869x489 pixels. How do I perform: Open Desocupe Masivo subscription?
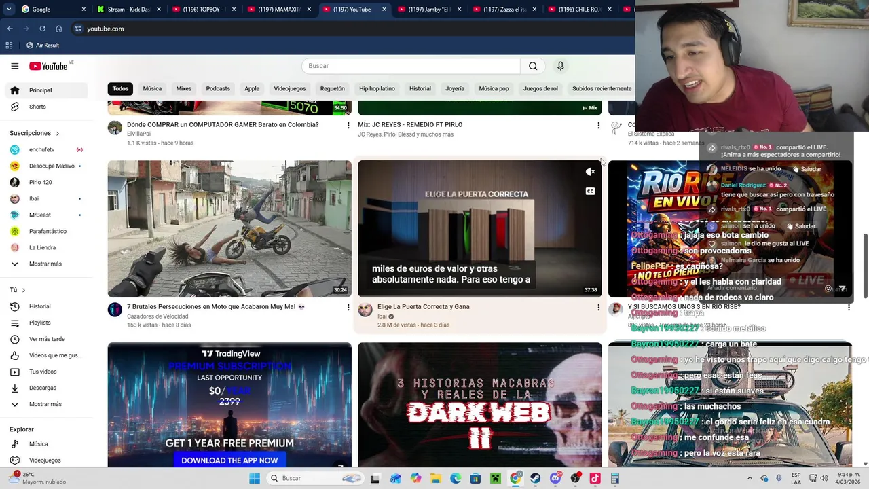pyautogui.click(x=46, y=166)
